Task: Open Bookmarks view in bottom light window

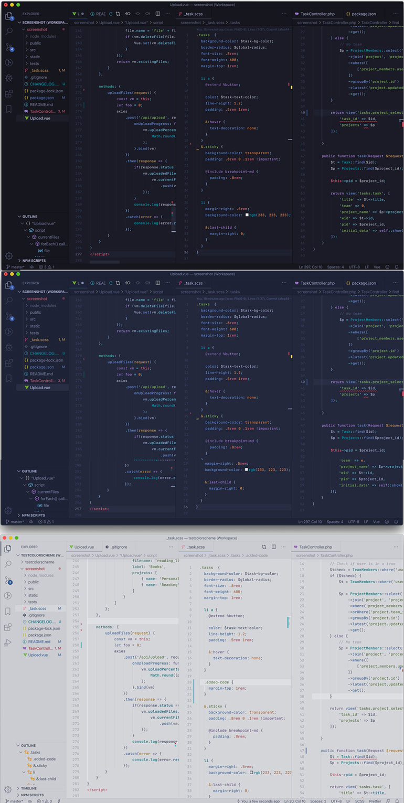Action: click(8, 611)
